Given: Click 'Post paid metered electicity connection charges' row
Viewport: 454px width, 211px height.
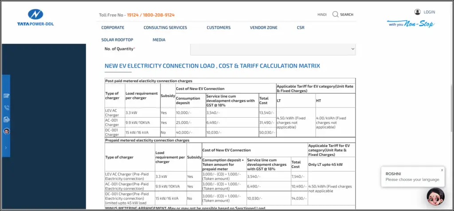Looking at the screenshot, I should click(230, 81).
